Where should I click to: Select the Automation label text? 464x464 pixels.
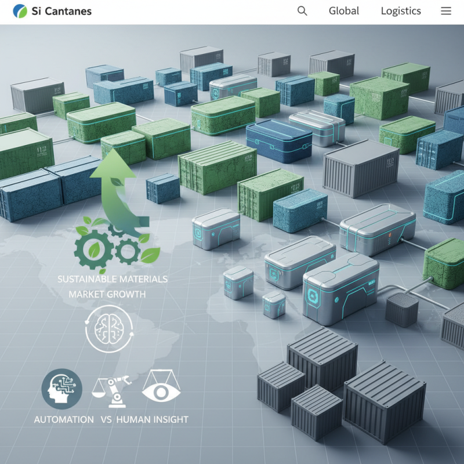(x=64, y=419)
